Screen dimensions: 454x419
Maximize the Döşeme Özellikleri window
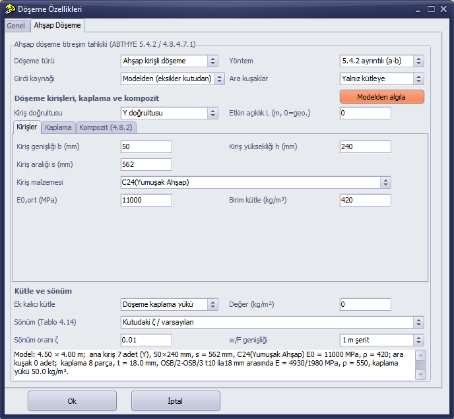pos(431,9)
